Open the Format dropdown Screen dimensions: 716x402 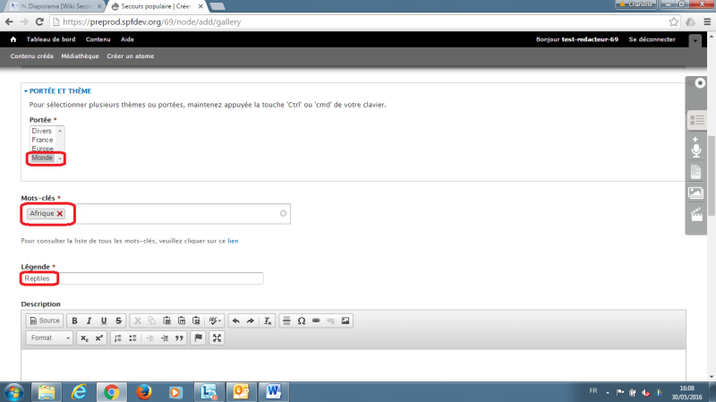[x=50, y=338]
